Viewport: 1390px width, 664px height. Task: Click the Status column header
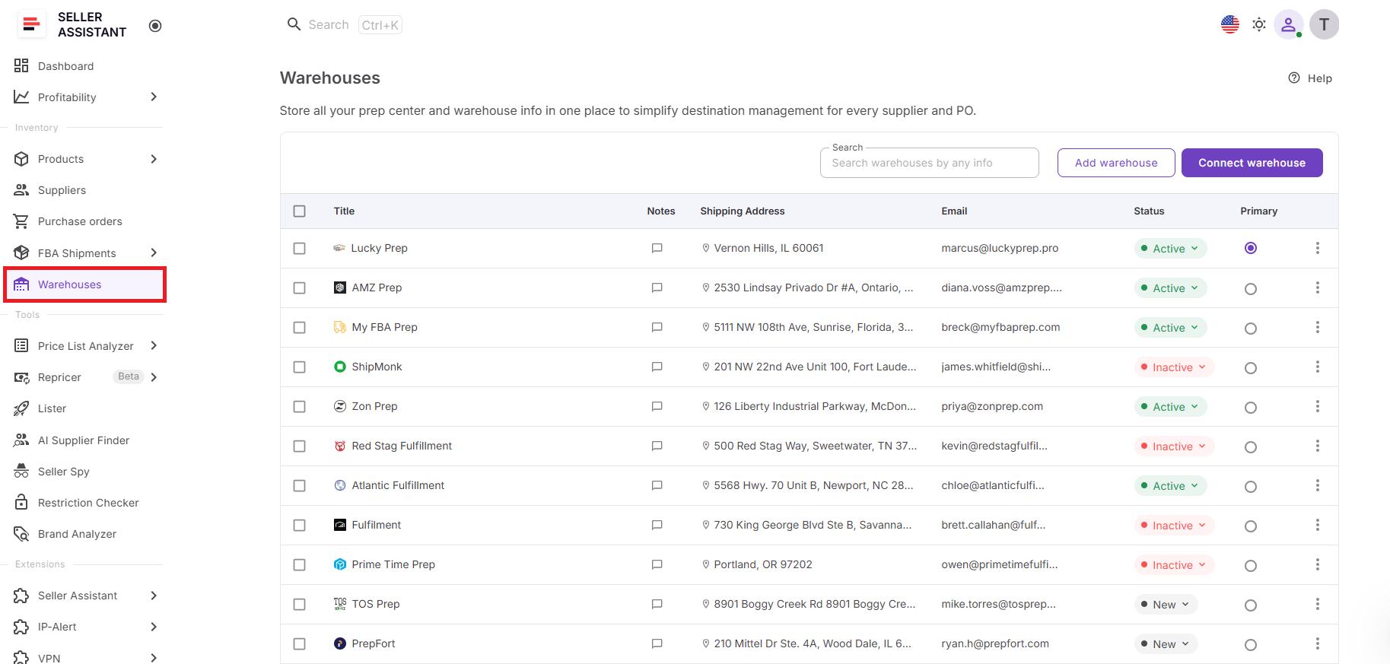coord(1149,211)
